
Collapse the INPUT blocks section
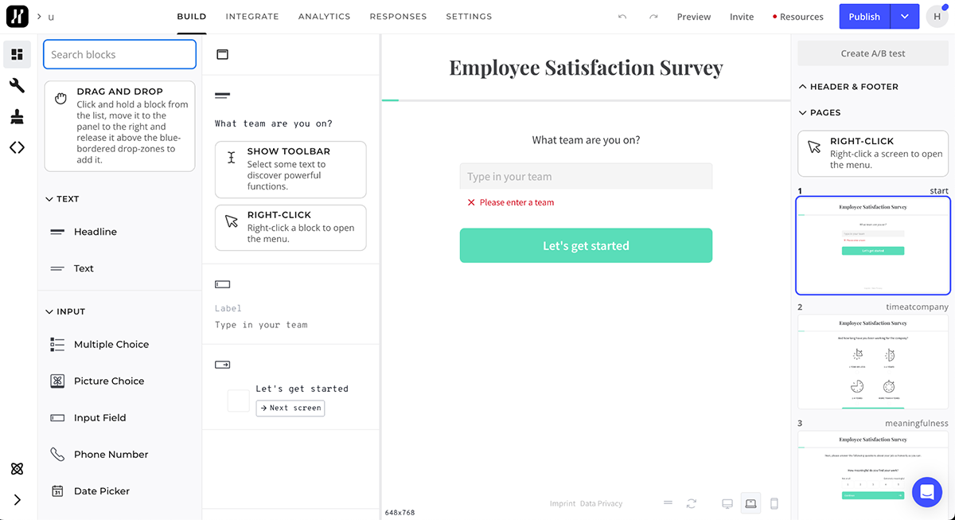(x=49, y=311)
